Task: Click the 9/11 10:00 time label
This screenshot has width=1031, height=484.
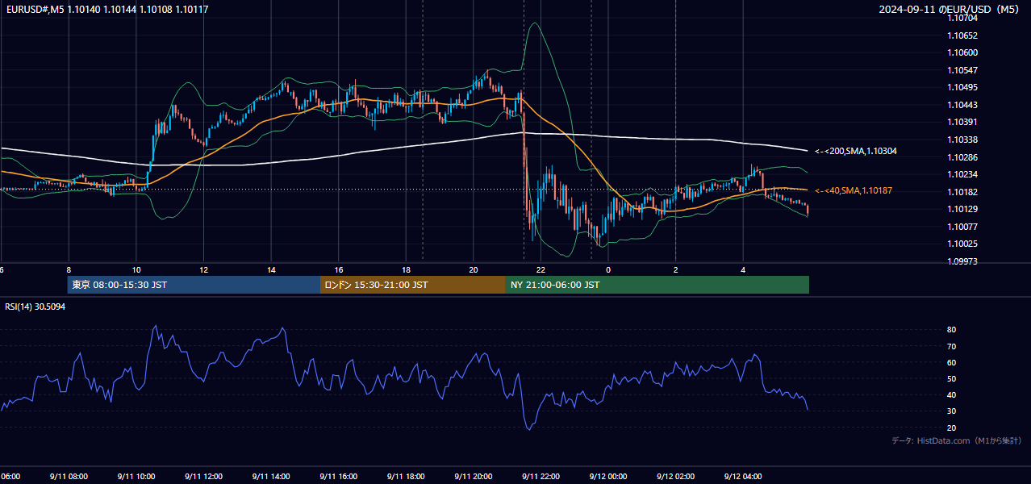Action: (136, 477)
